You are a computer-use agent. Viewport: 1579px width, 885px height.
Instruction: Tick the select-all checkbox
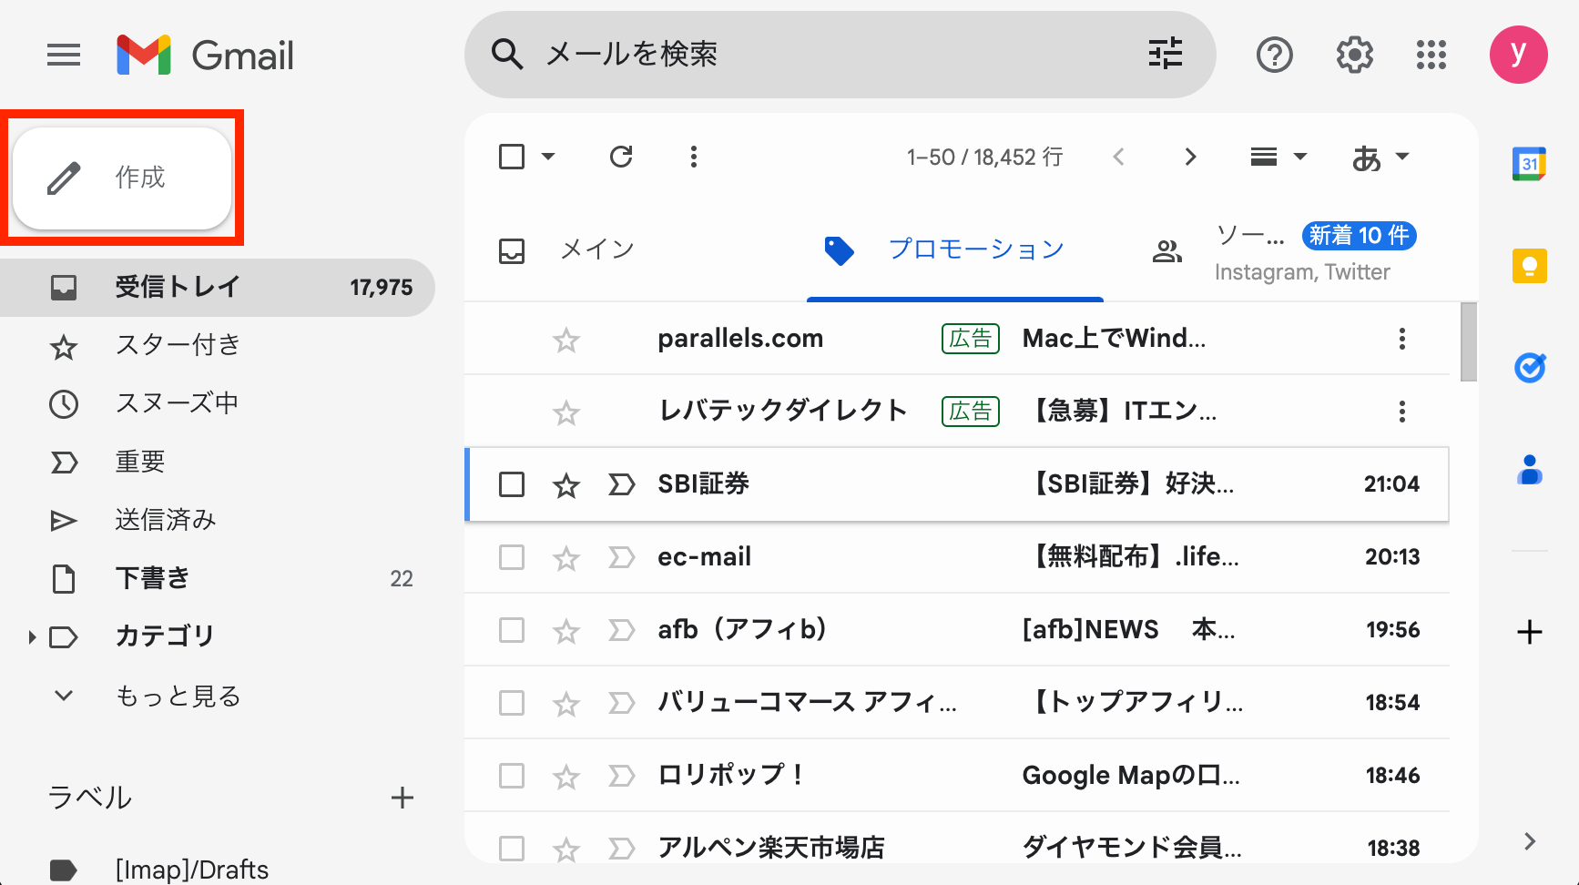pos(512,157)
